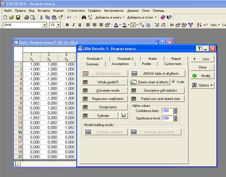Click the Estimate button
The height and width of the screenshot is (177, 226).
(100, 116)
